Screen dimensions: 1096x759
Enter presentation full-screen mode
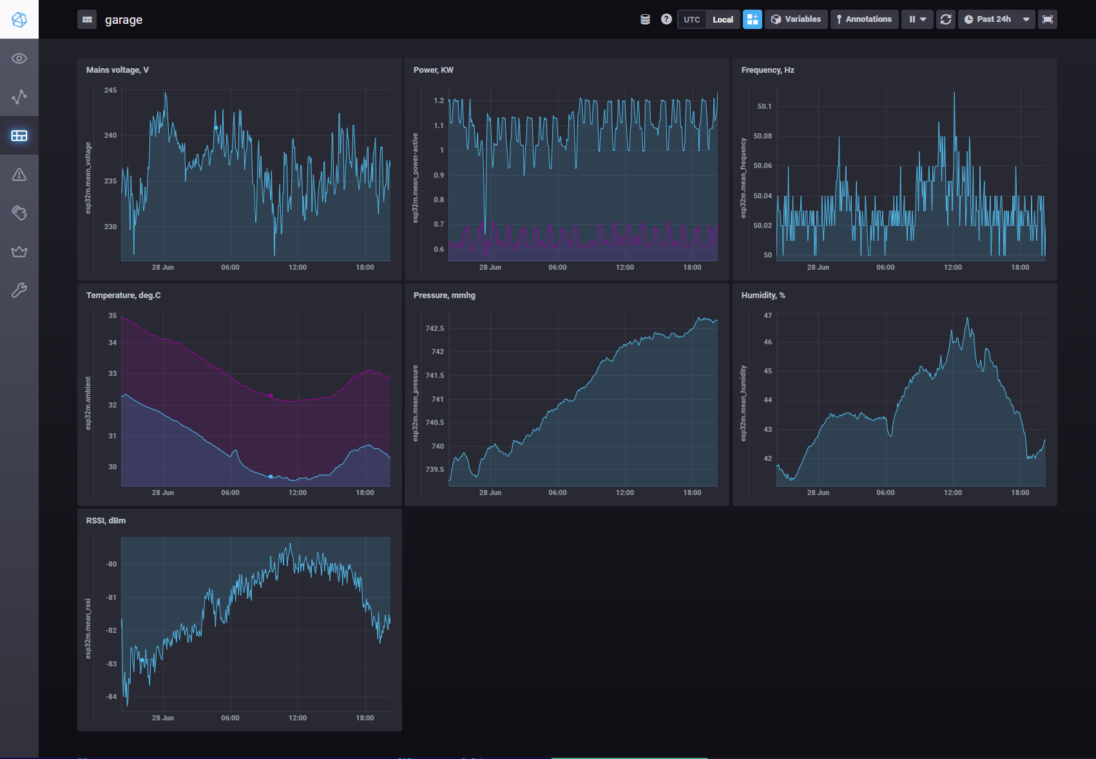pos(1048,19)
